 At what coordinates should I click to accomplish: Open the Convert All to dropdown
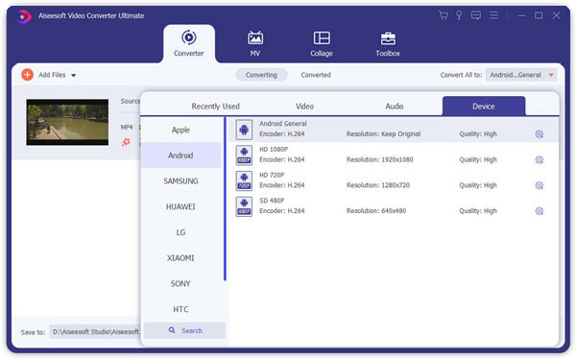(521, 75)
